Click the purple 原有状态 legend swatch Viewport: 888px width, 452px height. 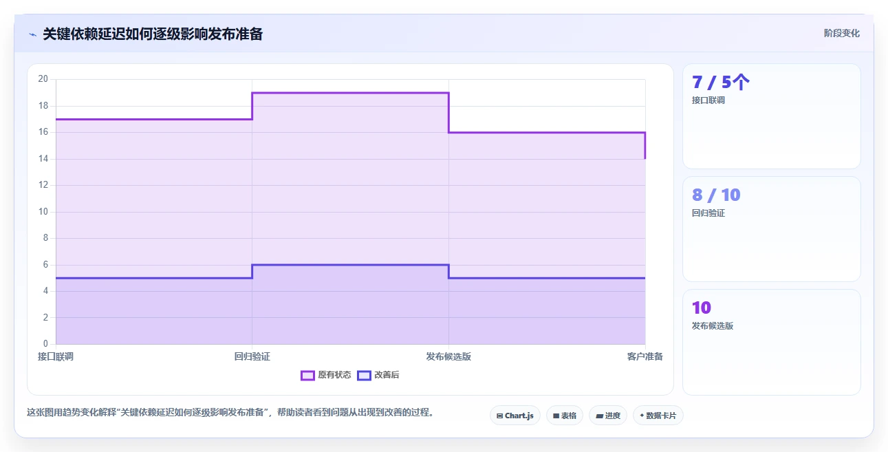[307, 375]
